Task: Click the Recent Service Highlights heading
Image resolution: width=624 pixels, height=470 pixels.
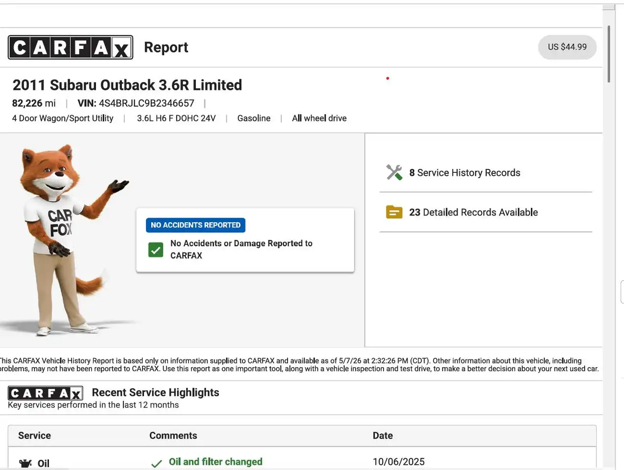Action: point(155,393)
